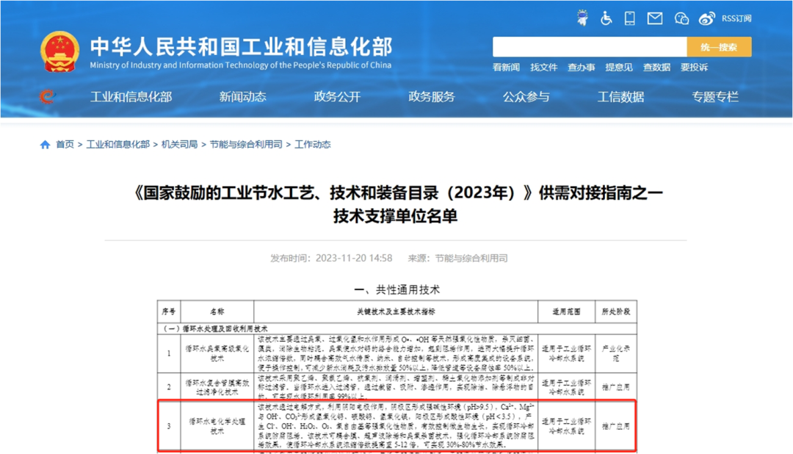793x454 pixels.
Task: Click the section heading 一、共性通用技术
Action: pyautogui.click(x=396, y=290)
